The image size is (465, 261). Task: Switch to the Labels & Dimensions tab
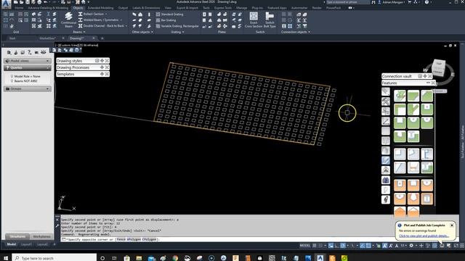(146, 8)
